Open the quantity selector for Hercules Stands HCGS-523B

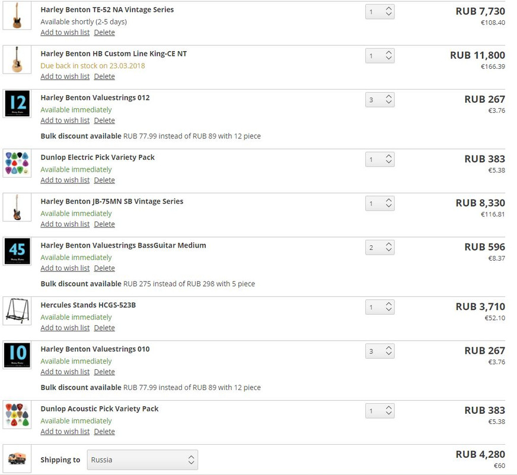[x=380, y=307]
